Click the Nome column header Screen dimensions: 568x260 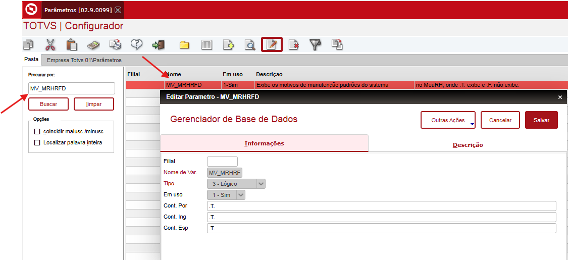pos(173,74)
